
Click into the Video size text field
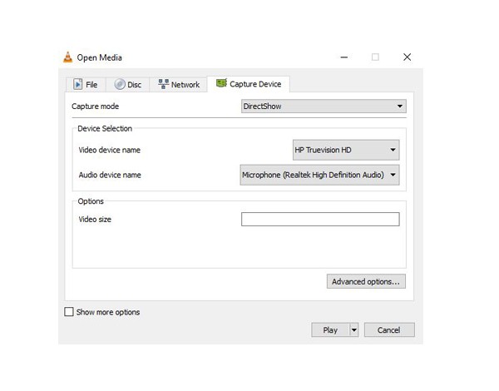320,220
